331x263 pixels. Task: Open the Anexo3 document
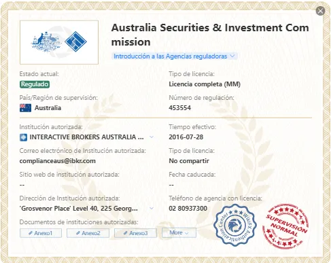[135, 233]
